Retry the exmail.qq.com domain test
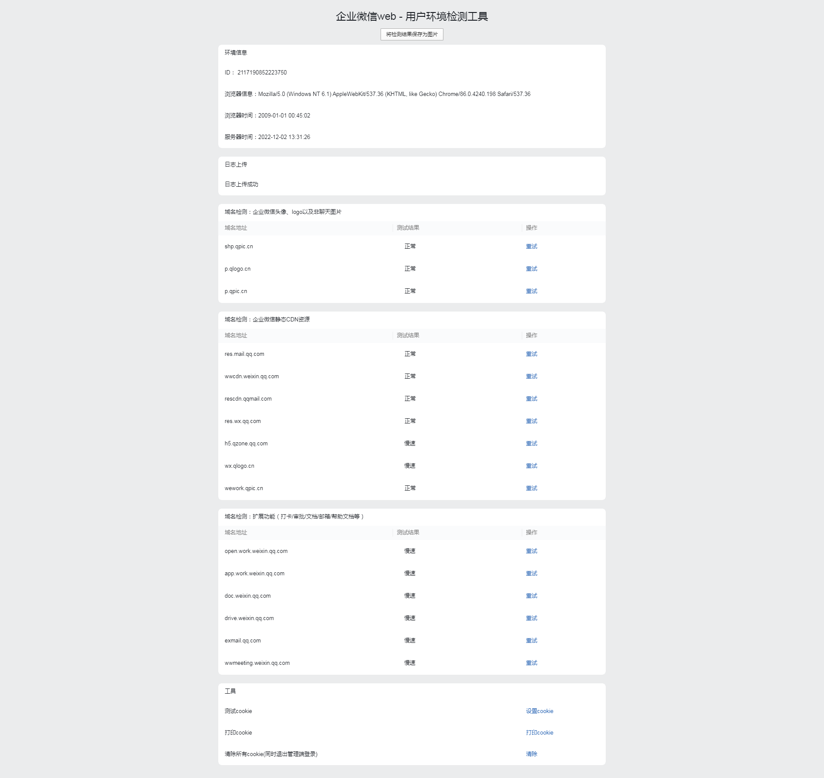Image resolution: width=824 pixels, height=778 pixels. pos(531,641)
